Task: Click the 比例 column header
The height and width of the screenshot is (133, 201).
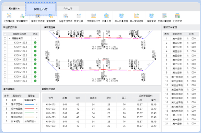Action: [191, 34]
